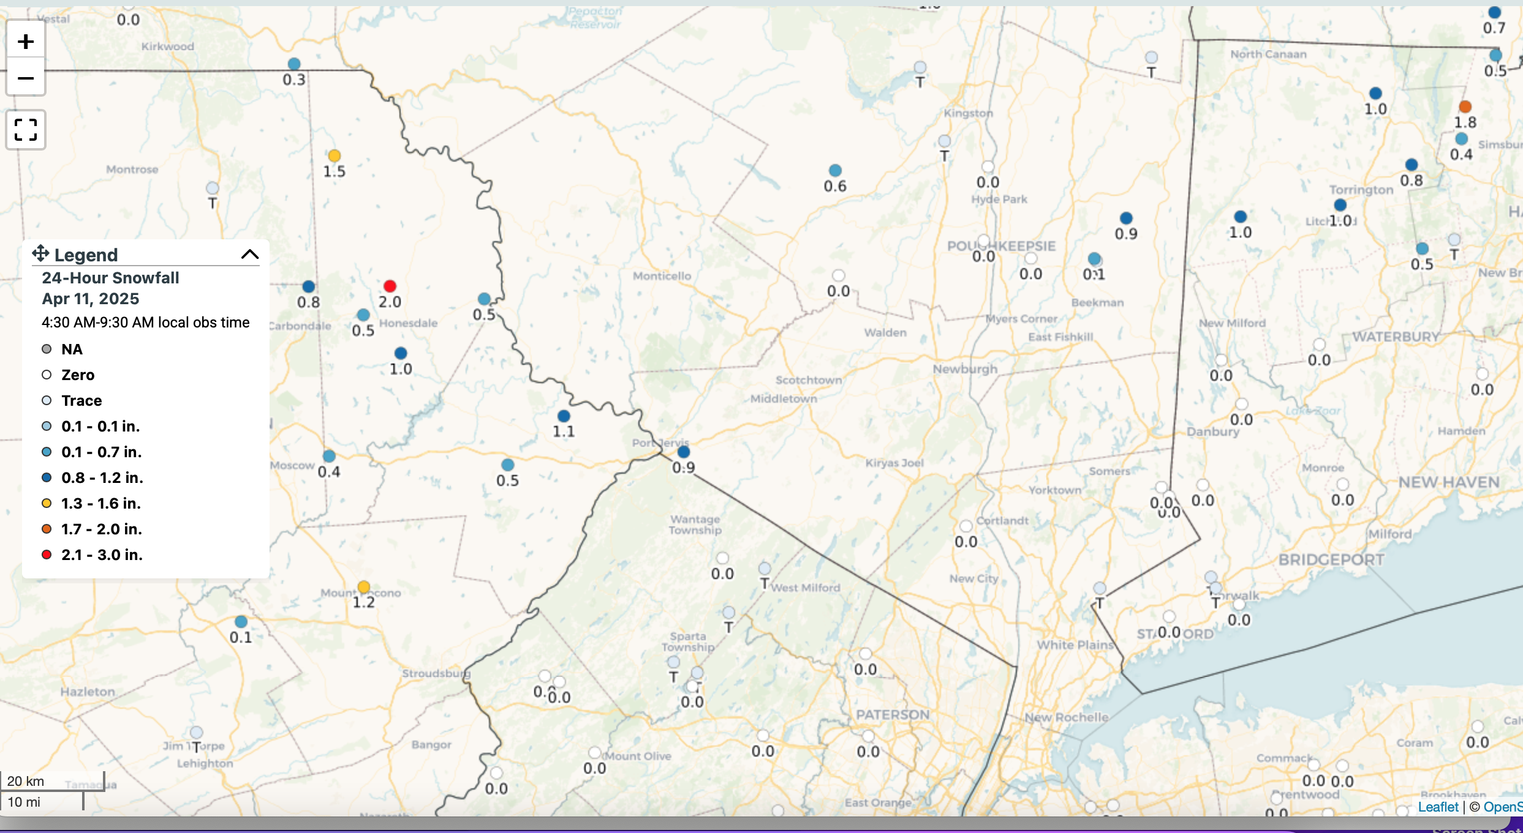
Task: Click the 0.0 marker near Coram
Action: 1477,727
